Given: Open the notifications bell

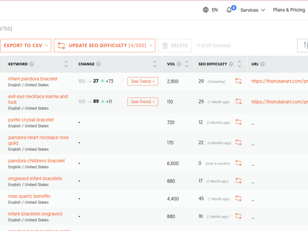Looking at the screenshot, I should coord(229,10).
